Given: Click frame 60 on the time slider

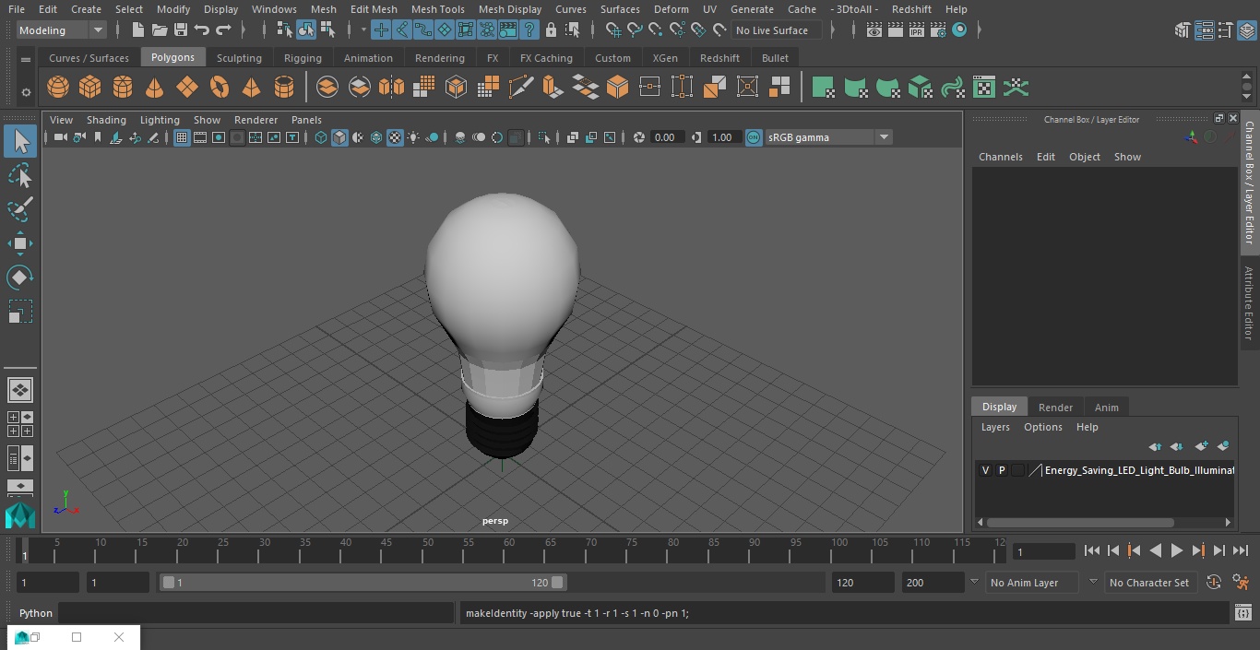Looking at the screenshot, I should coord(509,550).
